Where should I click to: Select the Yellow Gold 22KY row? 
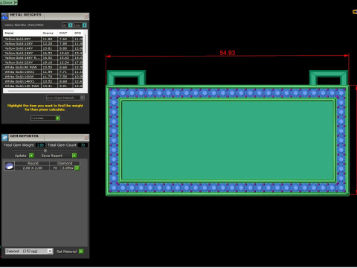click(x=43, y=63)
